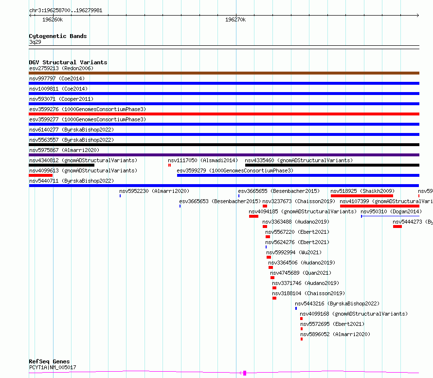This screenshot has width=433, height=378.
Task: Open esv3599279 (1000GenomesConsortiumPhase3) label
Action: (x=235, y=170)
